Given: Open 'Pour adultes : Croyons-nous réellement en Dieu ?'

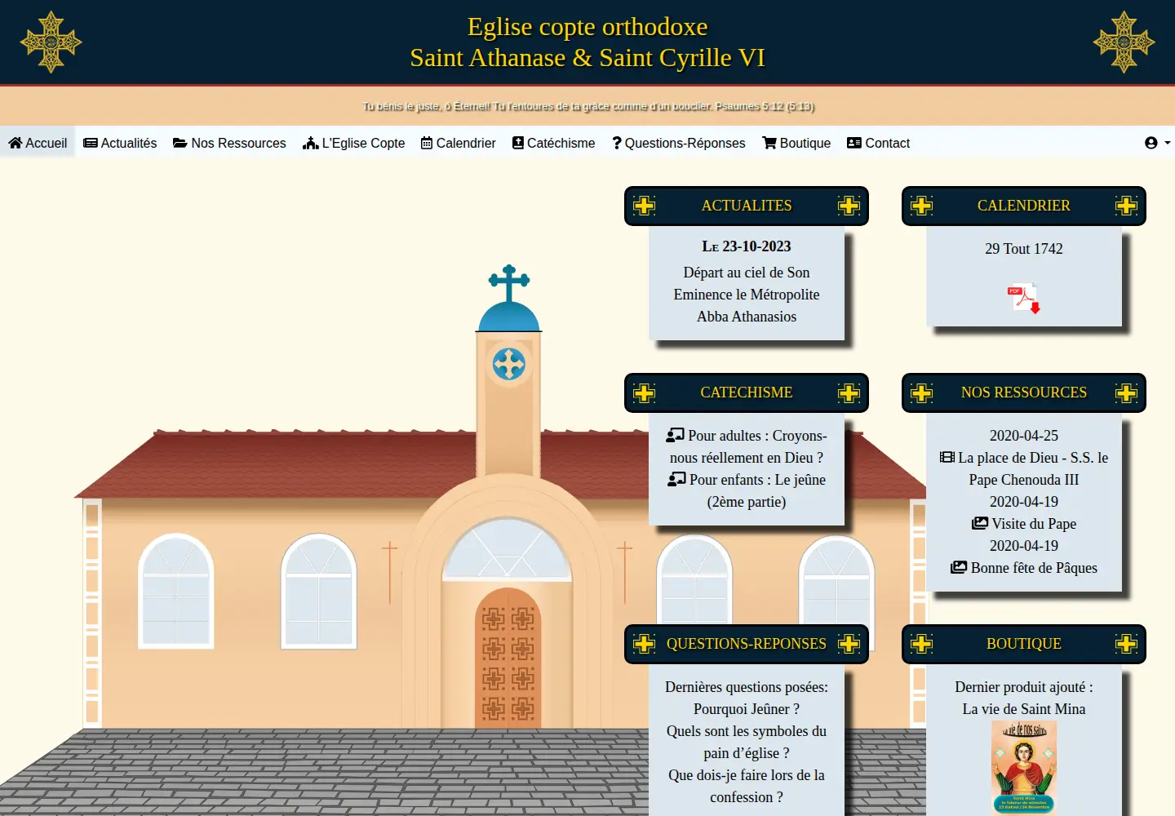Looking at the screenshot, I should 747,446.
